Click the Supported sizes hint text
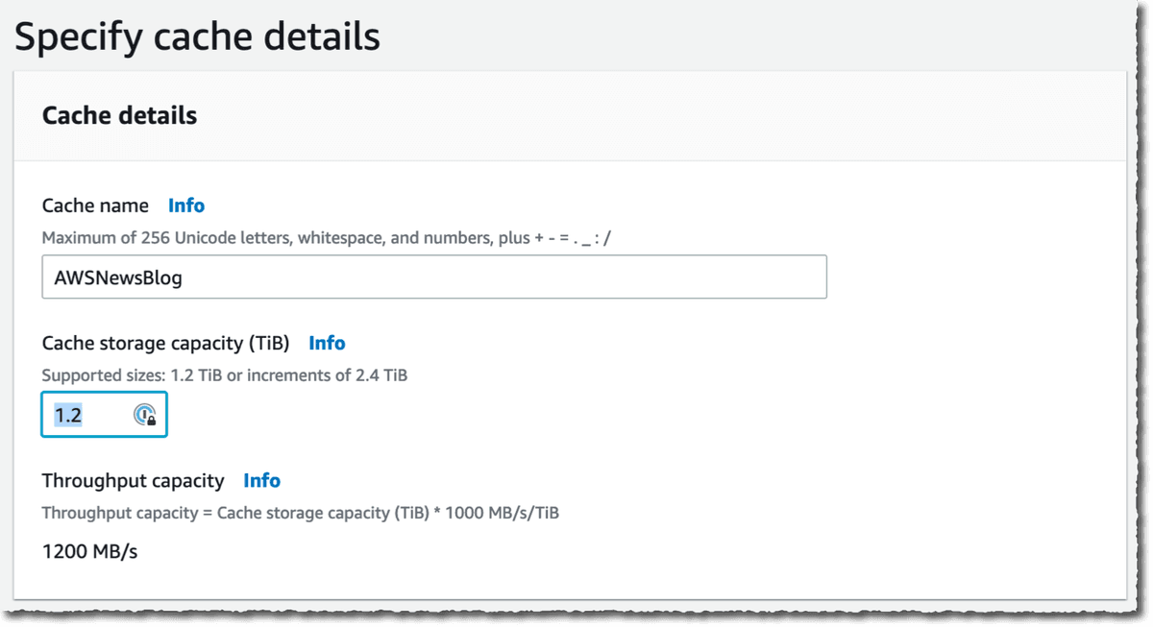The height and width of the screenshot is (627, 1153). (225, 375)
